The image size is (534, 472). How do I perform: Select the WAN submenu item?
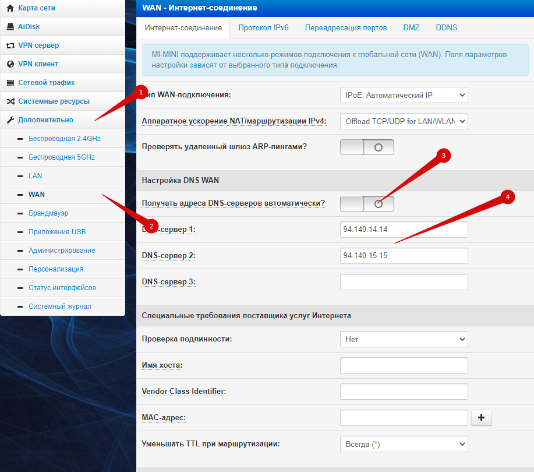click(x=63, y=195)
